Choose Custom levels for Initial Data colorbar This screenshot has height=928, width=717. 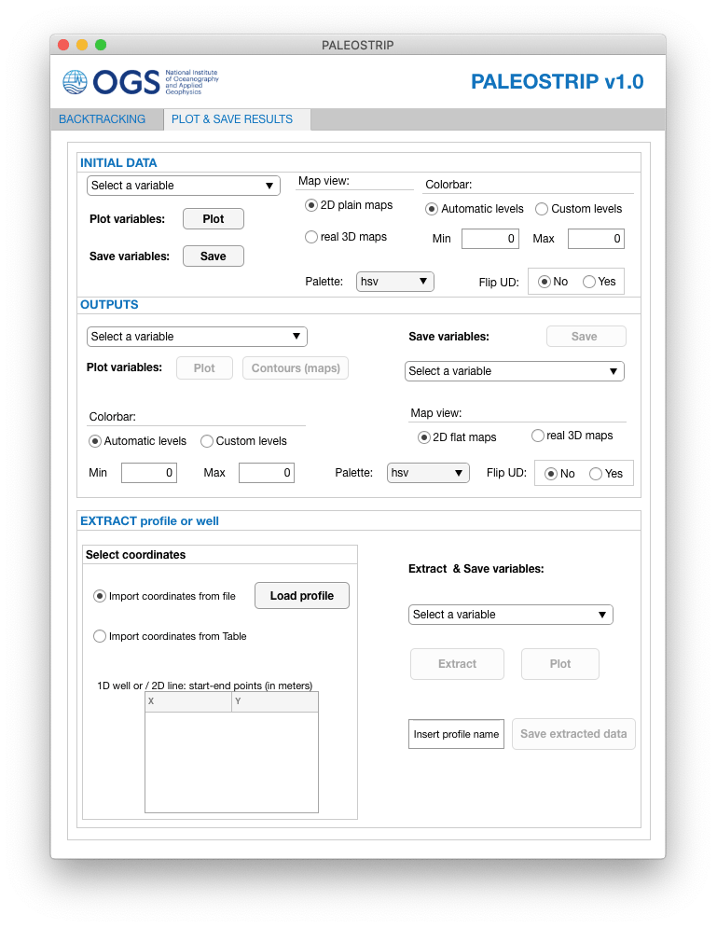[x=542, y=209]
